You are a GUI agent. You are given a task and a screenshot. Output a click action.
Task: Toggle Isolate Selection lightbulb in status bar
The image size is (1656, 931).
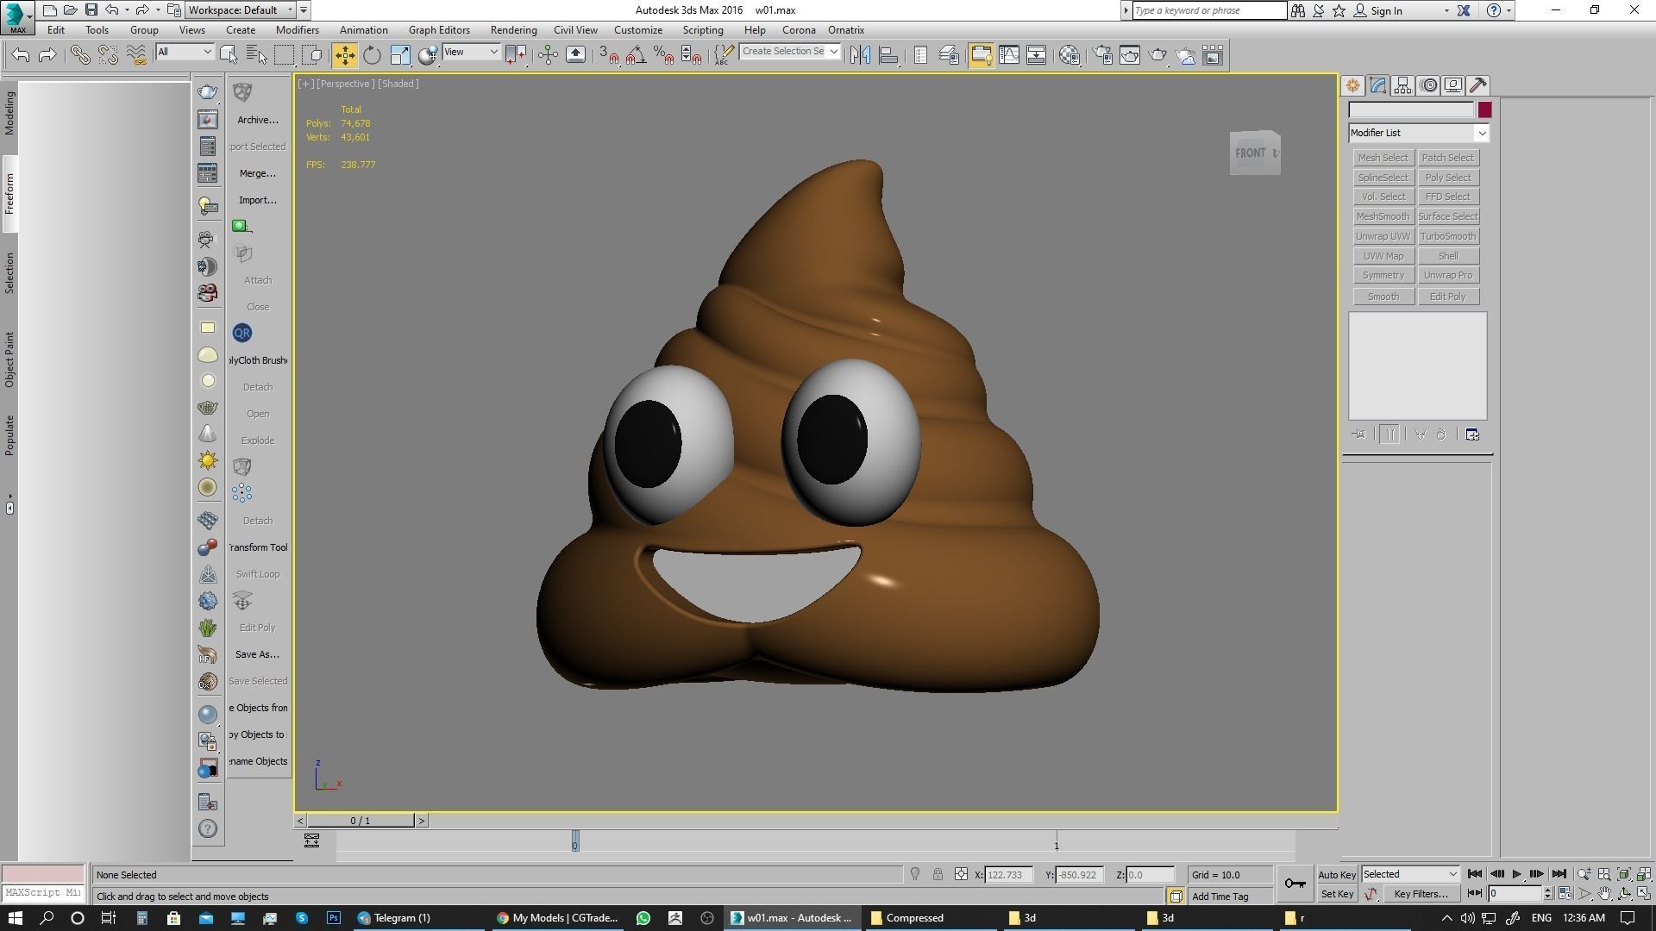pyautogui.click(x=915, y=874)
